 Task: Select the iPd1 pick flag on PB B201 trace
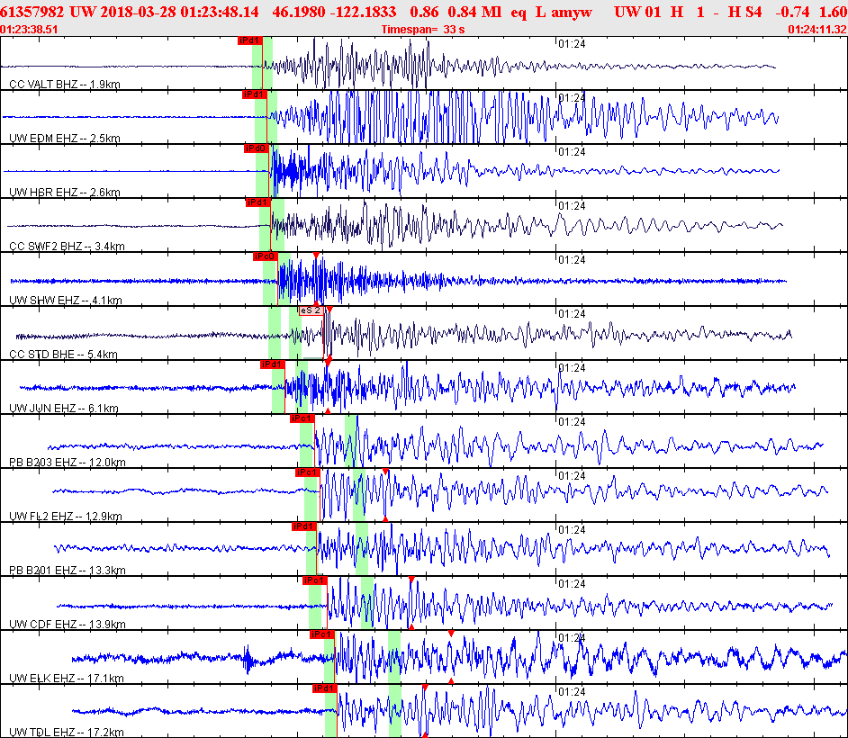304,527
